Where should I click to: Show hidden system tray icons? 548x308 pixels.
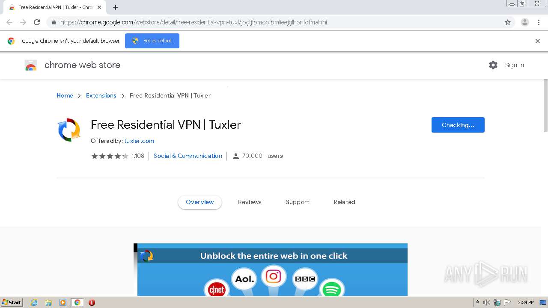click(478, 302)
